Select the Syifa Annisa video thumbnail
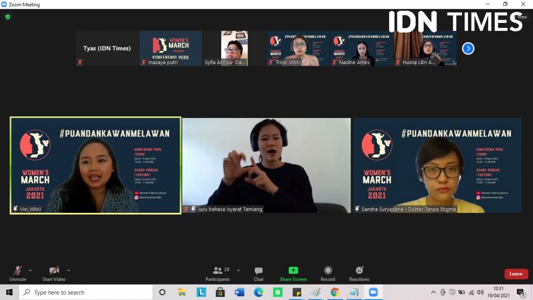Viewport: 533px width, 300px height. tap(234, 49)
